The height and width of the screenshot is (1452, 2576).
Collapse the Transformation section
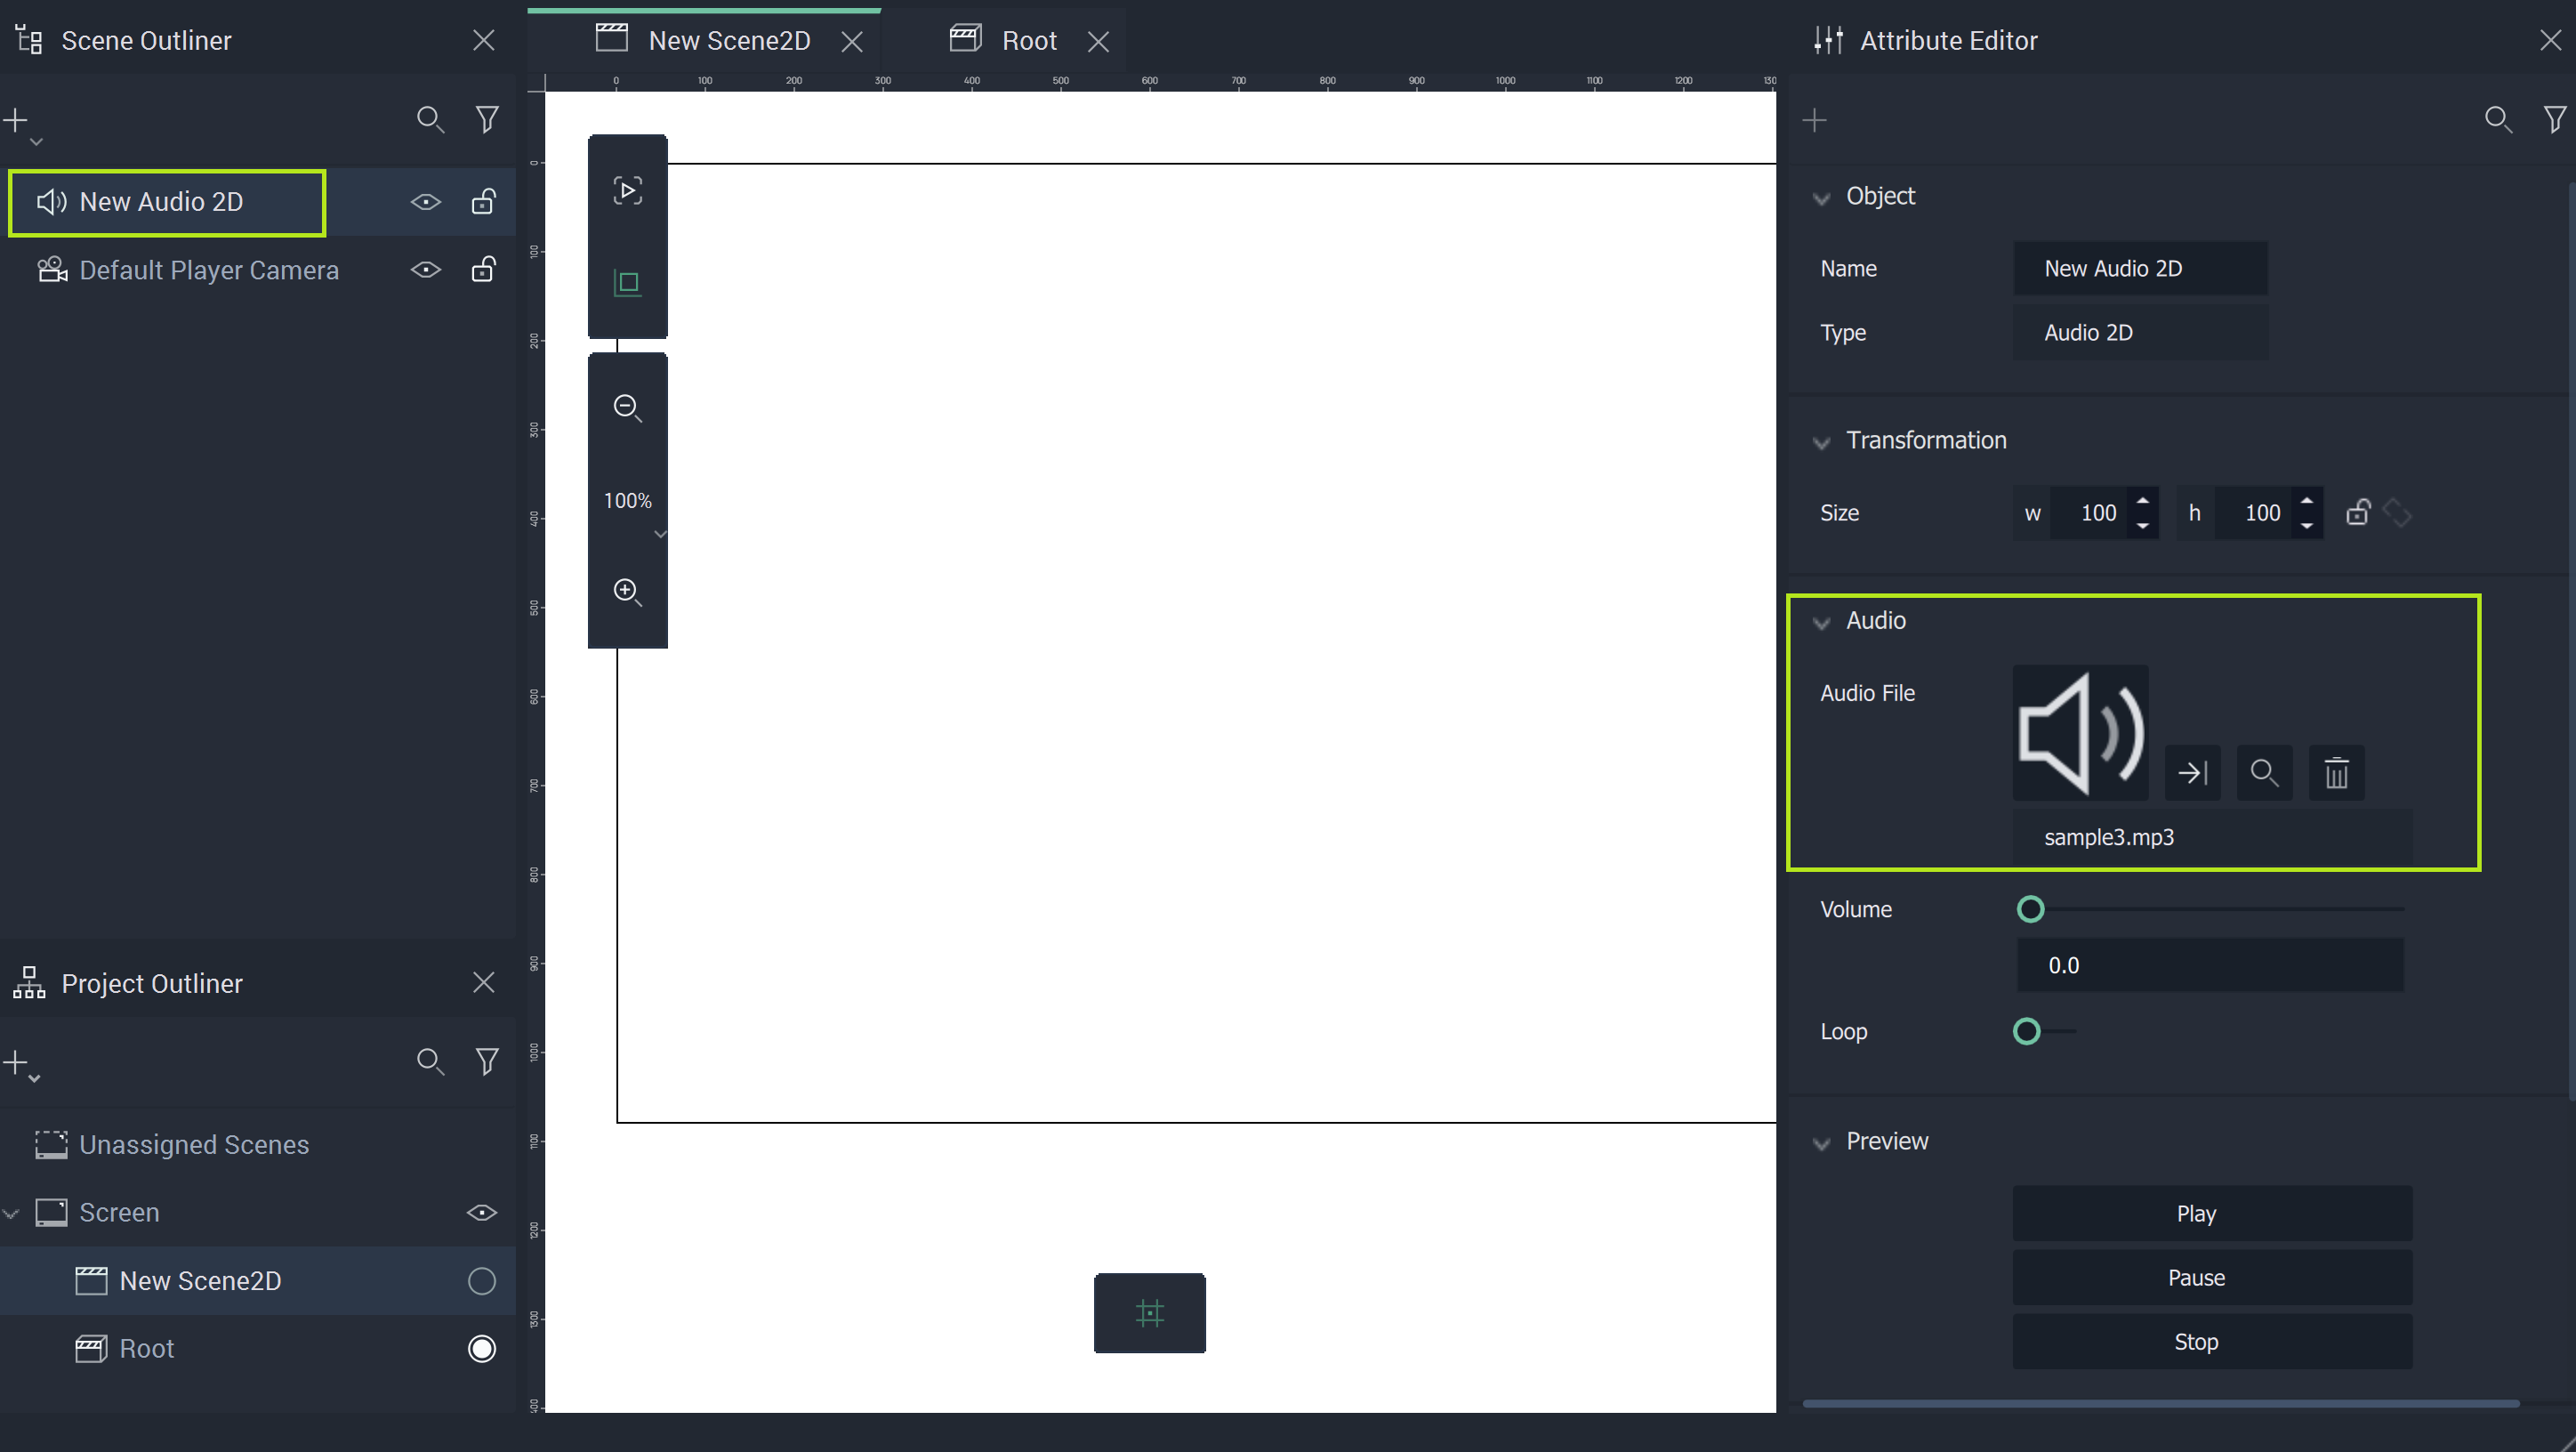pos(1821,441)
